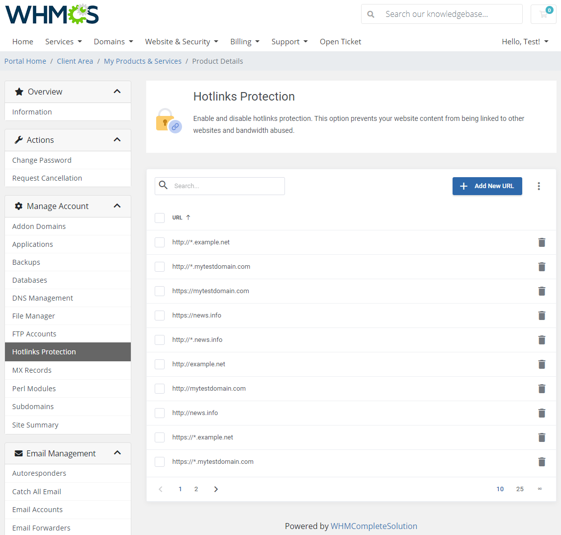
Task: Go to page 2 of the URL list
Action: click(196, 489)
